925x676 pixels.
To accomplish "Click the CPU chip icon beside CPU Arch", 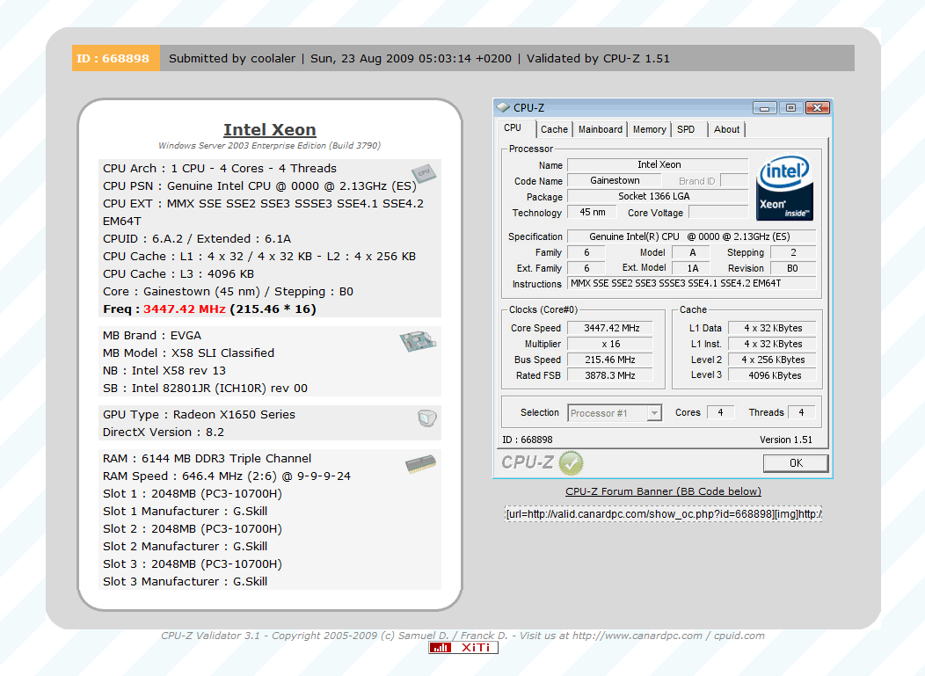I will pyautogui.click(x=424, y=173).
